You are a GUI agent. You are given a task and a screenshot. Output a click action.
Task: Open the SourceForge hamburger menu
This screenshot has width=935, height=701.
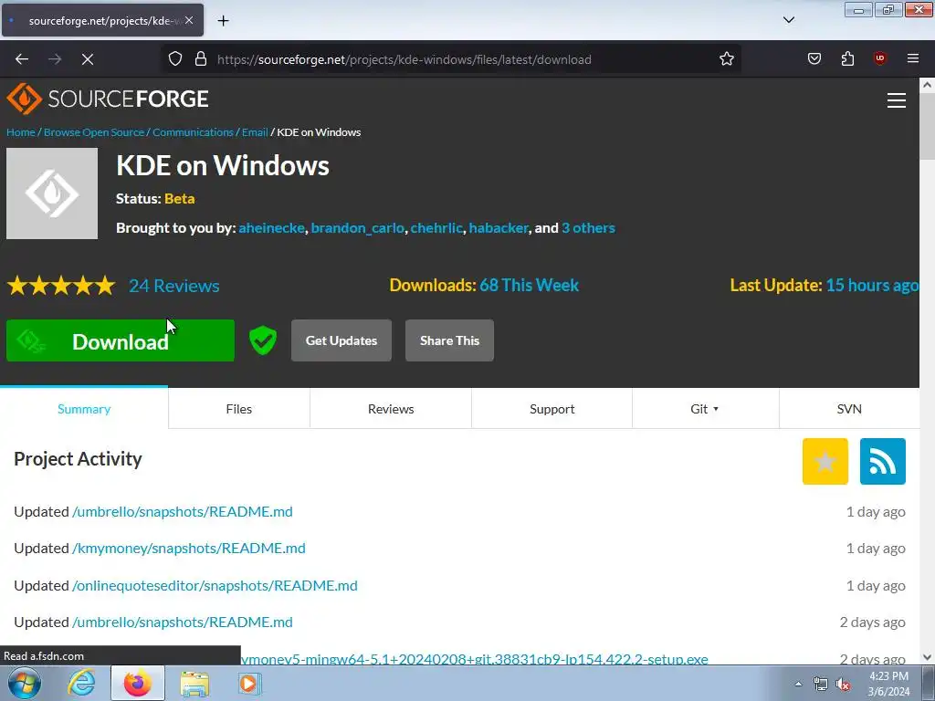(x=897, y=100)
